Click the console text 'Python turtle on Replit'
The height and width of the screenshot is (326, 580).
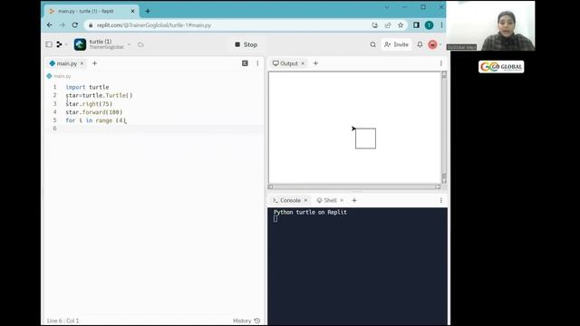(310, 212)
